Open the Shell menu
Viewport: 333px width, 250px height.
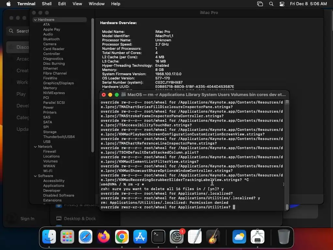pos(47,4)
